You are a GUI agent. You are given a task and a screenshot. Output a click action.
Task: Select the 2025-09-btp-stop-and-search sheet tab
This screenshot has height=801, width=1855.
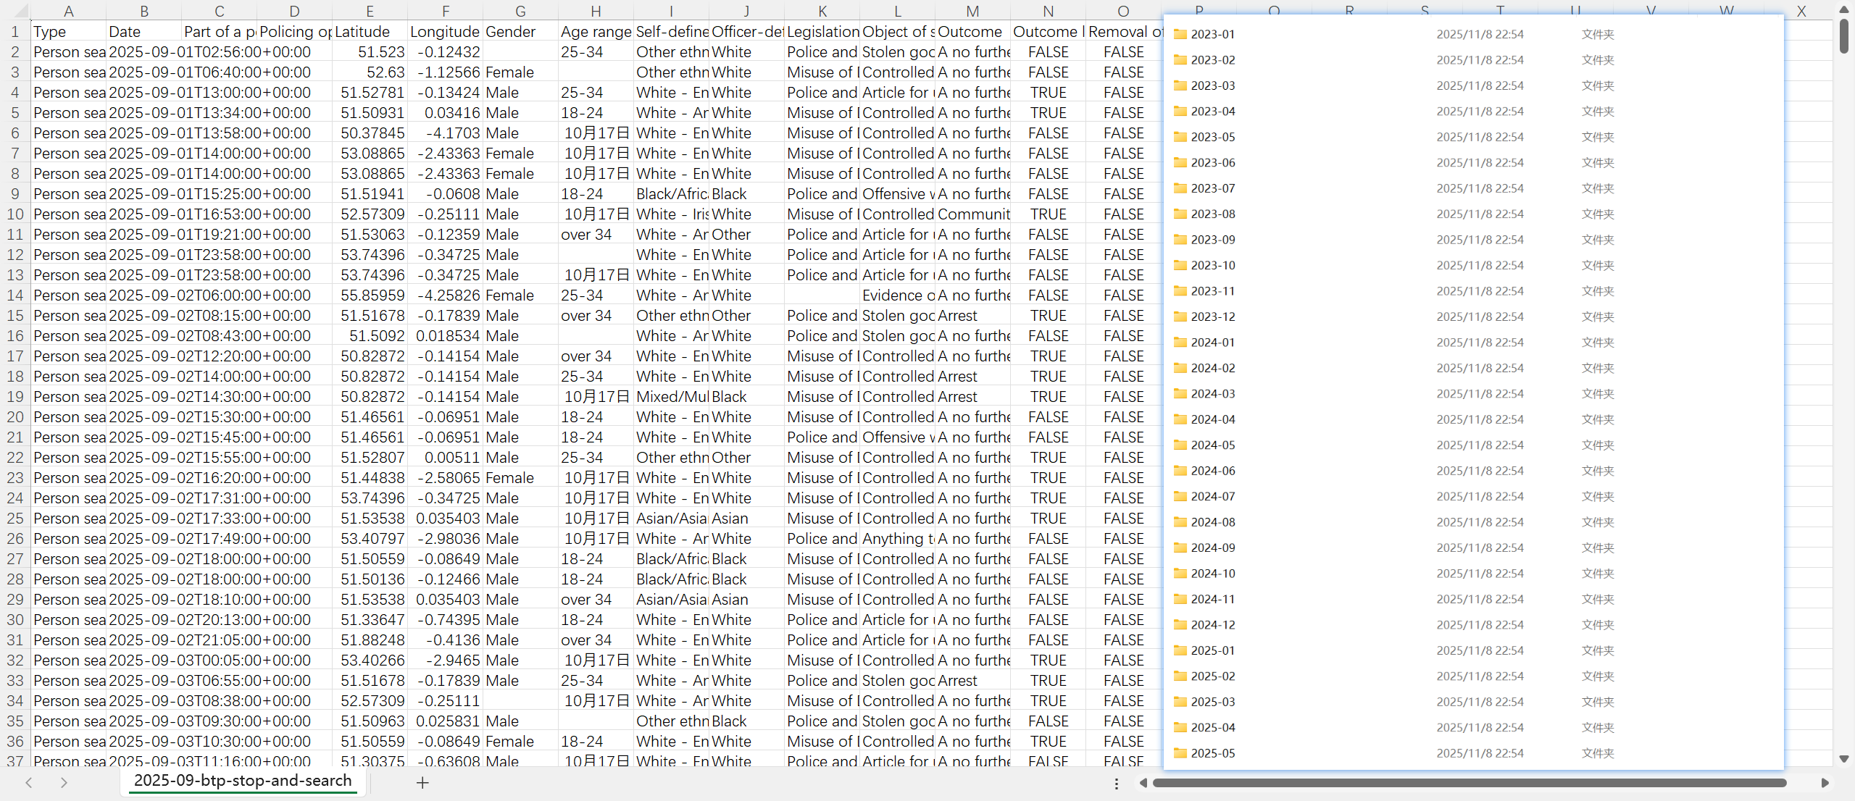point(243,781)
